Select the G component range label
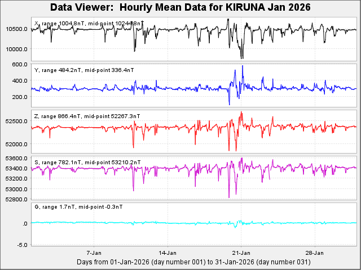Viewport: 361px width, 270px height. coord(79,207)
